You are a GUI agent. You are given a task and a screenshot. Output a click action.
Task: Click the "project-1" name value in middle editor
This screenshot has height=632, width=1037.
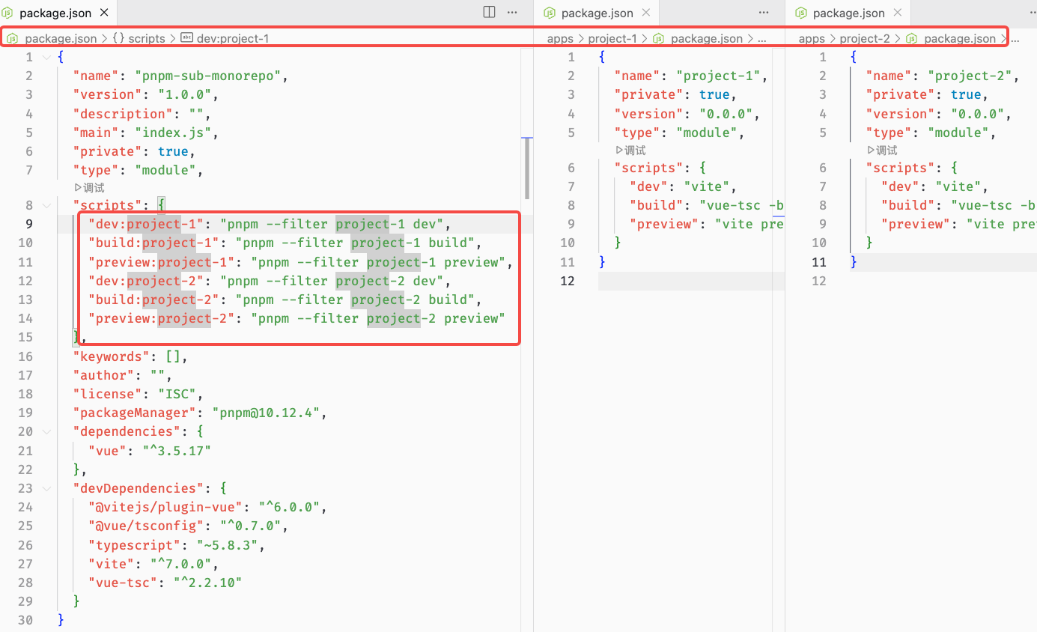pos(719,76)
